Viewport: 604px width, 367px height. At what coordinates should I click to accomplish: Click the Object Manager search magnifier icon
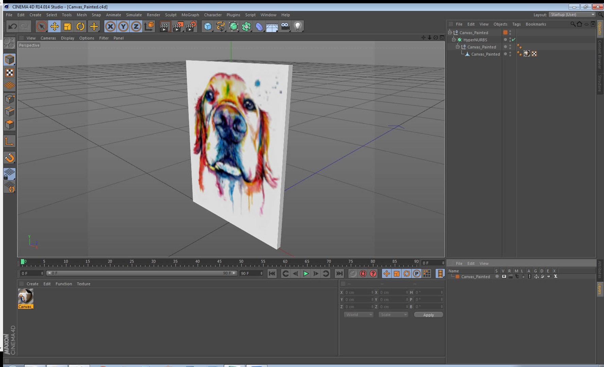(573, 24)
